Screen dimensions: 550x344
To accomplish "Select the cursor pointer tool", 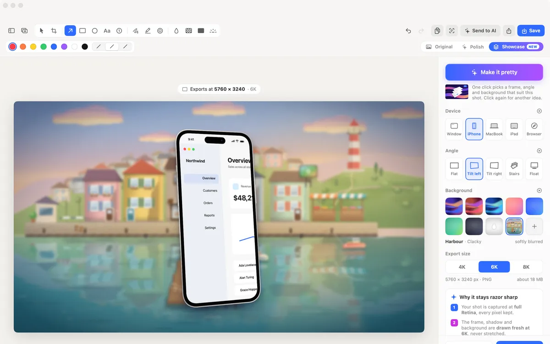I will 41,31.
